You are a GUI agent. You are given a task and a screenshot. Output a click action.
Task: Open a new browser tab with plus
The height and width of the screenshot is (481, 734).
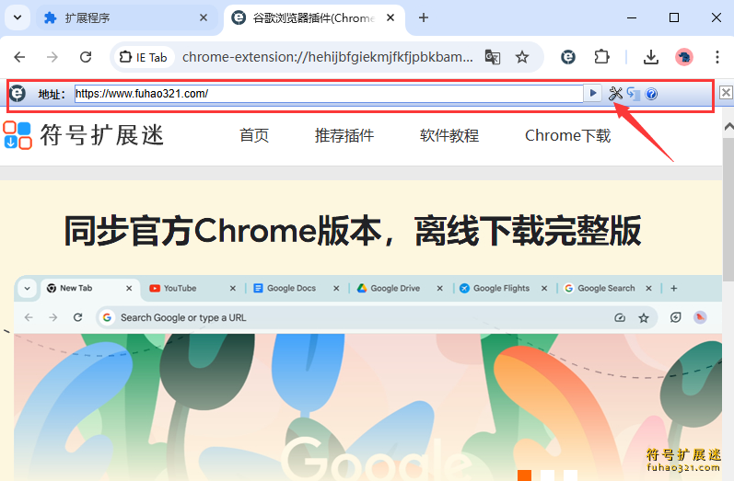423,17
